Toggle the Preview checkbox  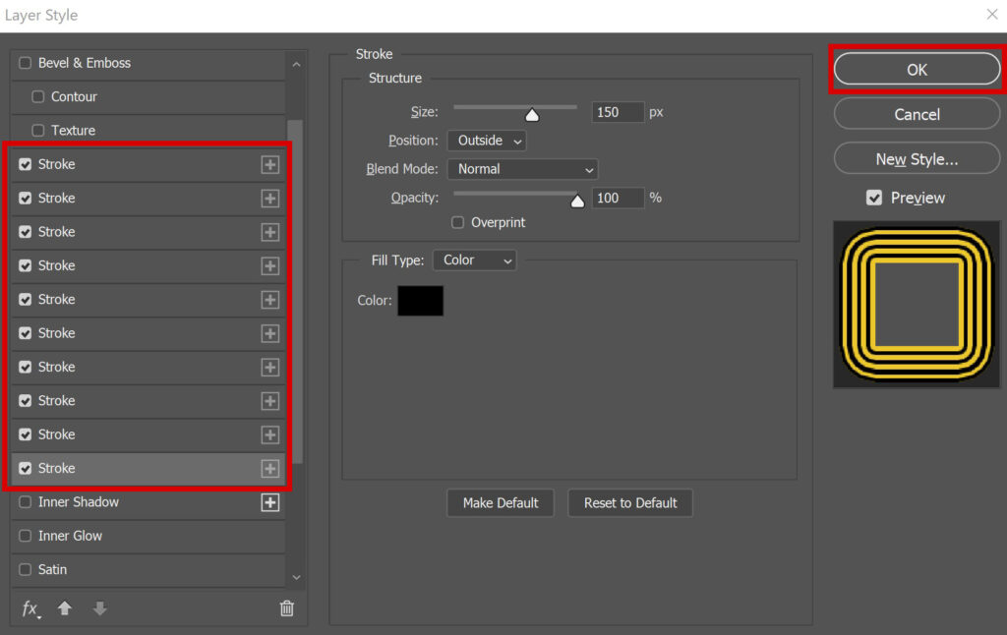pyautogui.click(x=874, y=198)
